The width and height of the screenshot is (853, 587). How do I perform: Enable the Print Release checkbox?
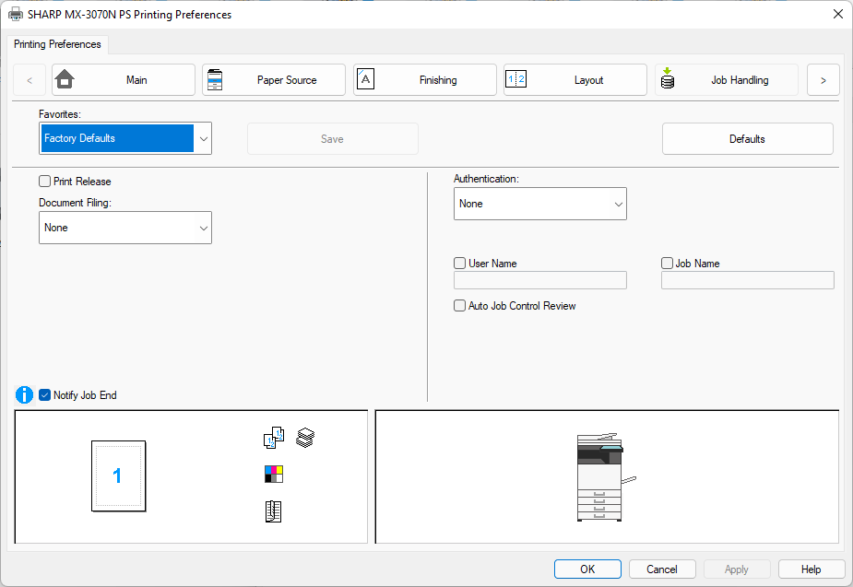tap(45, 182)
